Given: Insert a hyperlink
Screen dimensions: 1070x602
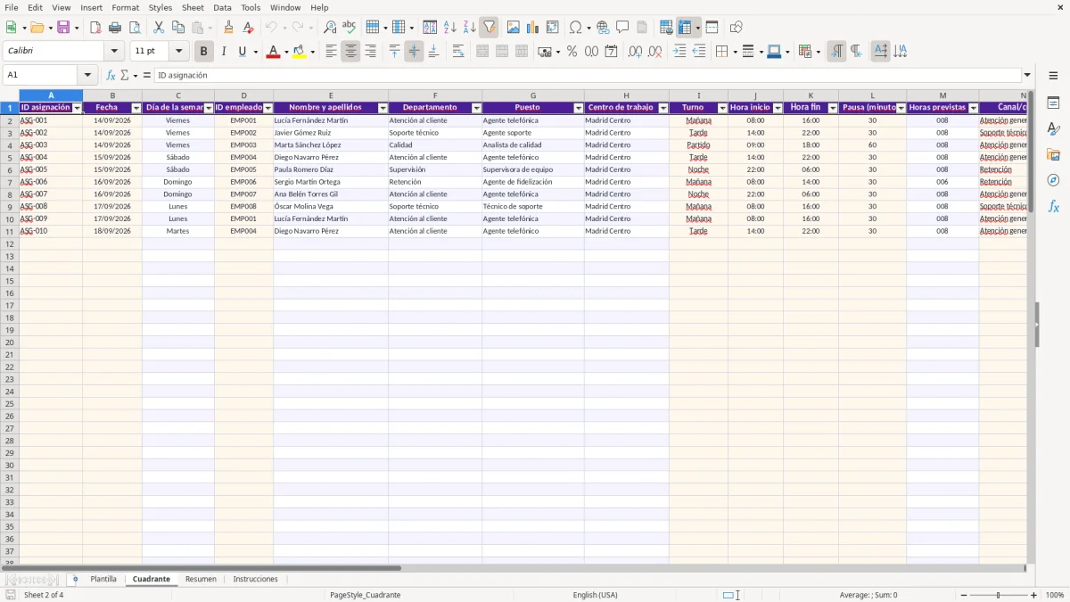Looking at the screenshot, I should point(604,27).
